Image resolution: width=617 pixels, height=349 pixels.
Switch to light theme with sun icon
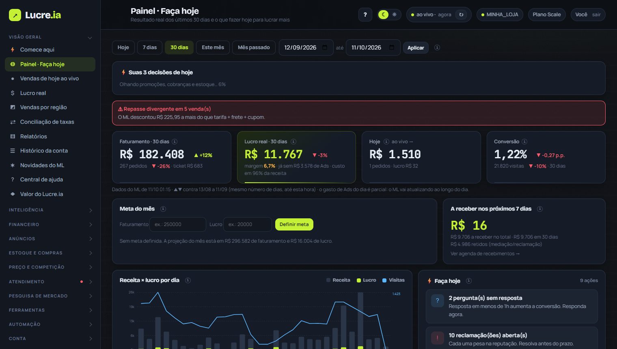click(x=394, y=15)
